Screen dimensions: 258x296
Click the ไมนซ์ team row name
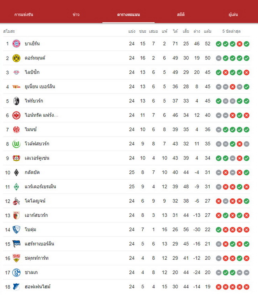[x=31, y=129]
